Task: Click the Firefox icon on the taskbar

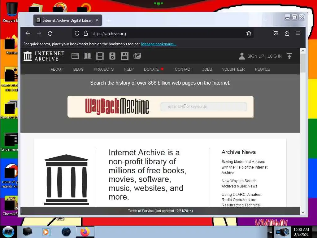Action: click(85, 232)
